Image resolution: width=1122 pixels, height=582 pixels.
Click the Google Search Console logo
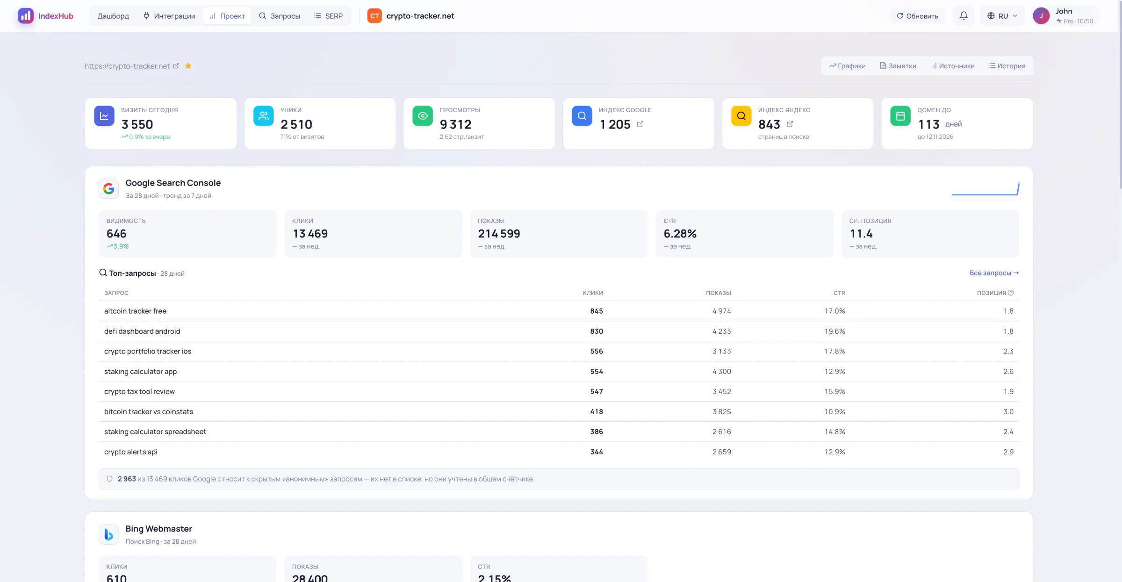[109, 188]
